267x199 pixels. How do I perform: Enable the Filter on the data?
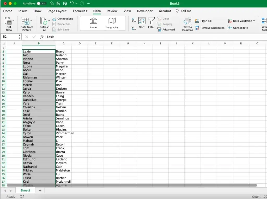pos(151,23)
